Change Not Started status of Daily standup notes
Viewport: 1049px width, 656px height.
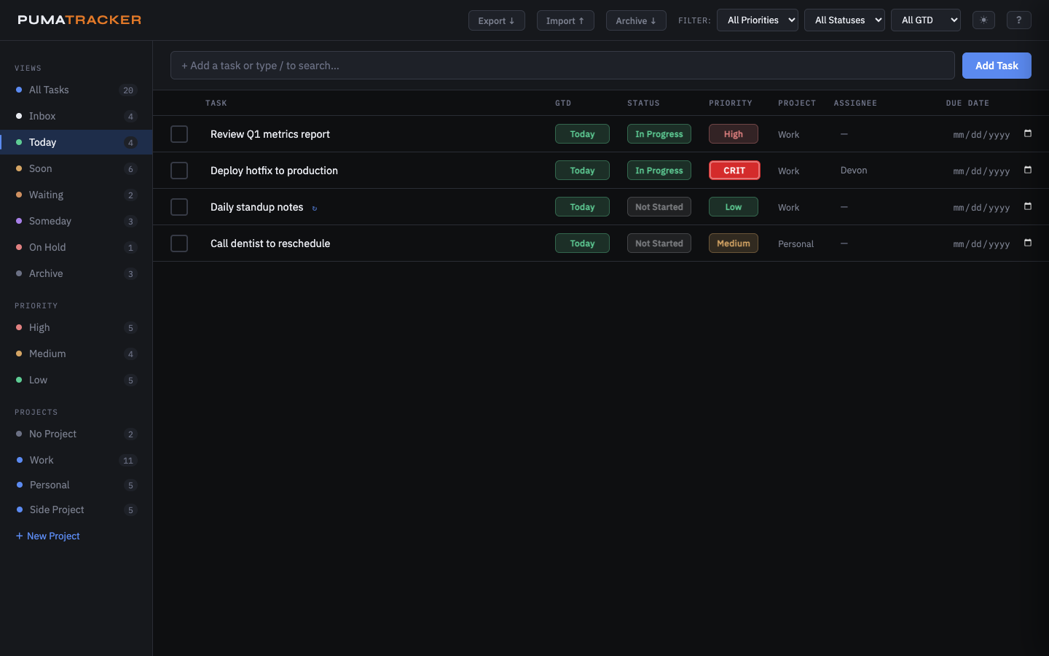659,207
